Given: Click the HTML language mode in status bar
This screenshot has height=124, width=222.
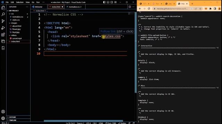Looking at the screenshot, I should click(x=101, y=123).
